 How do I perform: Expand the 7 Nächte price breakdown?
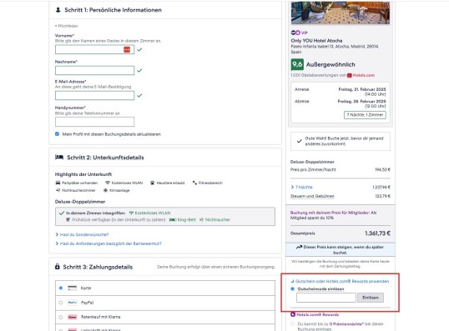pyautogui.click(x=301, y=187)
